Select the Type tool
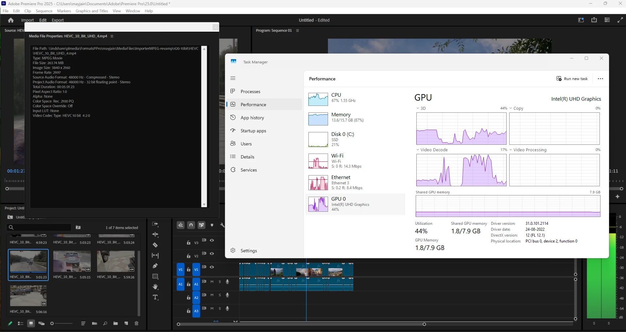Viewport: 626px width, 332px height. pyautogui.click(x=155, y=297)
